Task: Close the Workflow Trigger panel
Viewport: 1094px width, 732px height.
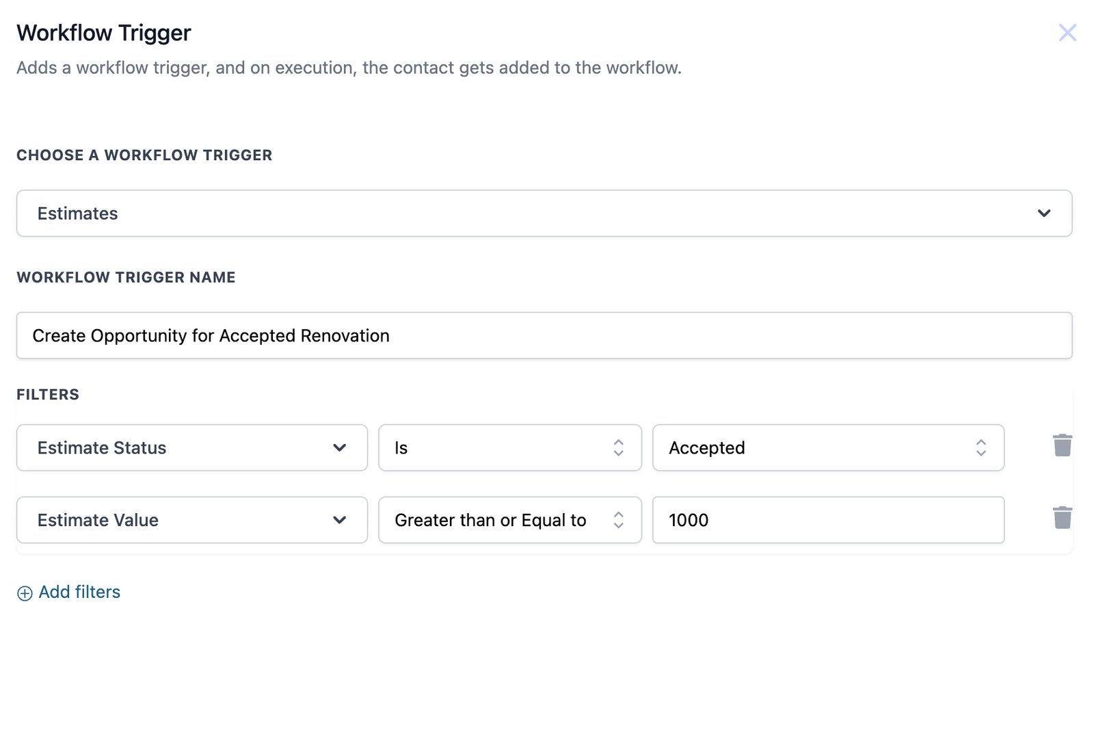Action: [1067, 32]
